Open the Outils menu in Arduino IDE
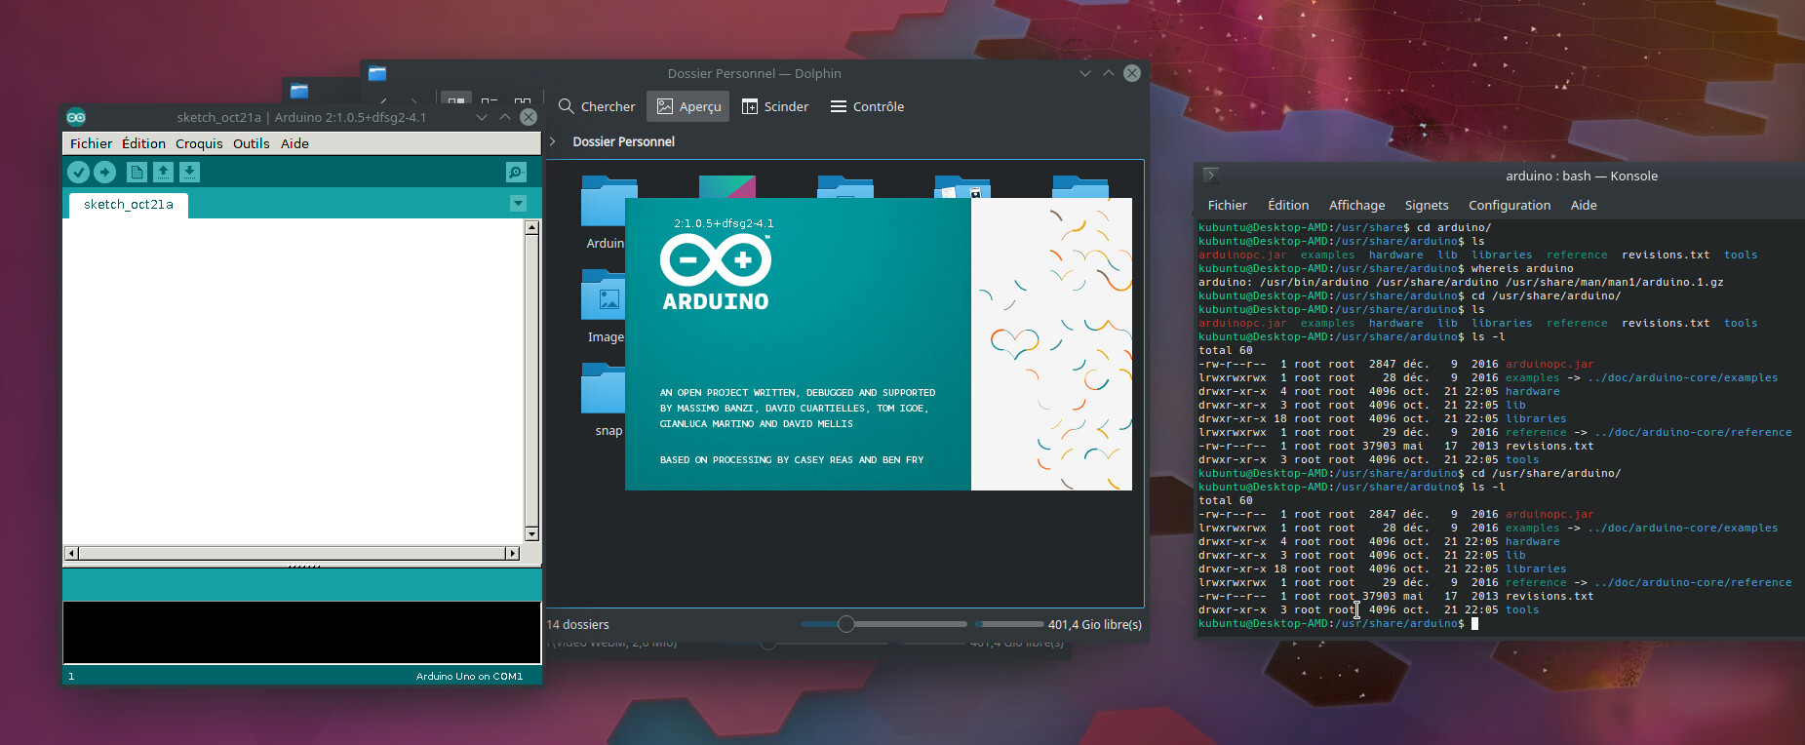Screen dimensions: 1805x745 (251, 143)
